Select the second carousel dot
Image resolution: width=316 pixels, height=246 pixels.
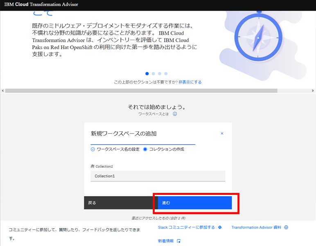(x=153, y=74)
